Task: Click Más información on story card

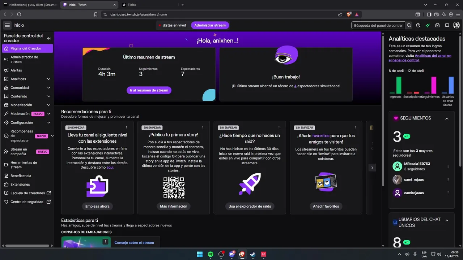Action: tap(174, 206)
